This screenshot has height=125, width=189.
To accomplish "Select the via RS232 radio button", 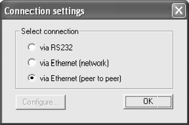I will (31, 48).
